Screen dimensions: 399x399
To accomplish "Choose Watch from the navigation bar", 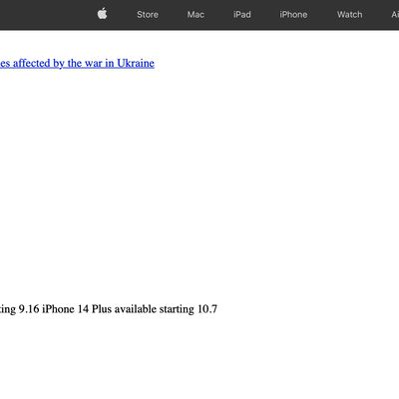I will pos(350,15).
